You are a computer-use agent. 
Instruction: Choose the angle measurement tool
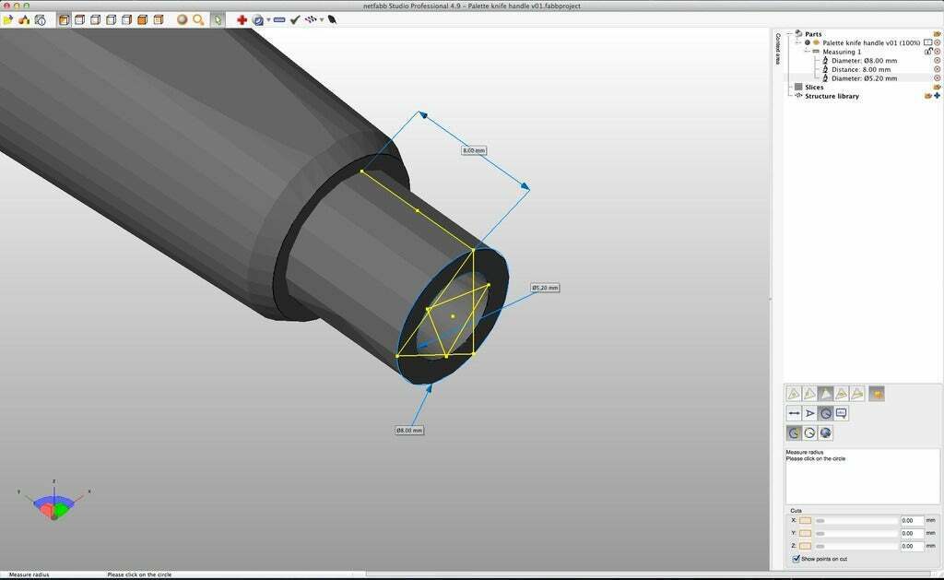pos(809,413)
